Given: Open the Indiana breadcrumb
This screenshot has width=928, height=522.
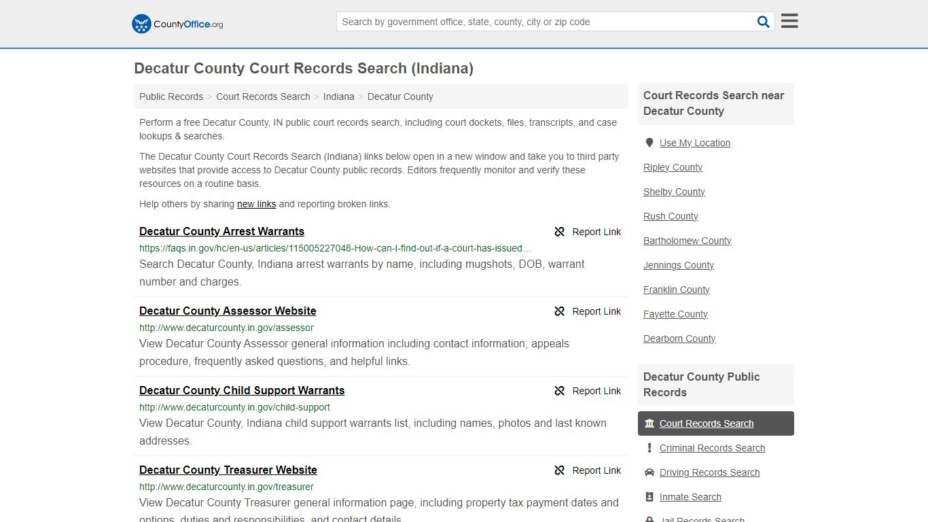Looking at the screenshot, I should 338,97.
